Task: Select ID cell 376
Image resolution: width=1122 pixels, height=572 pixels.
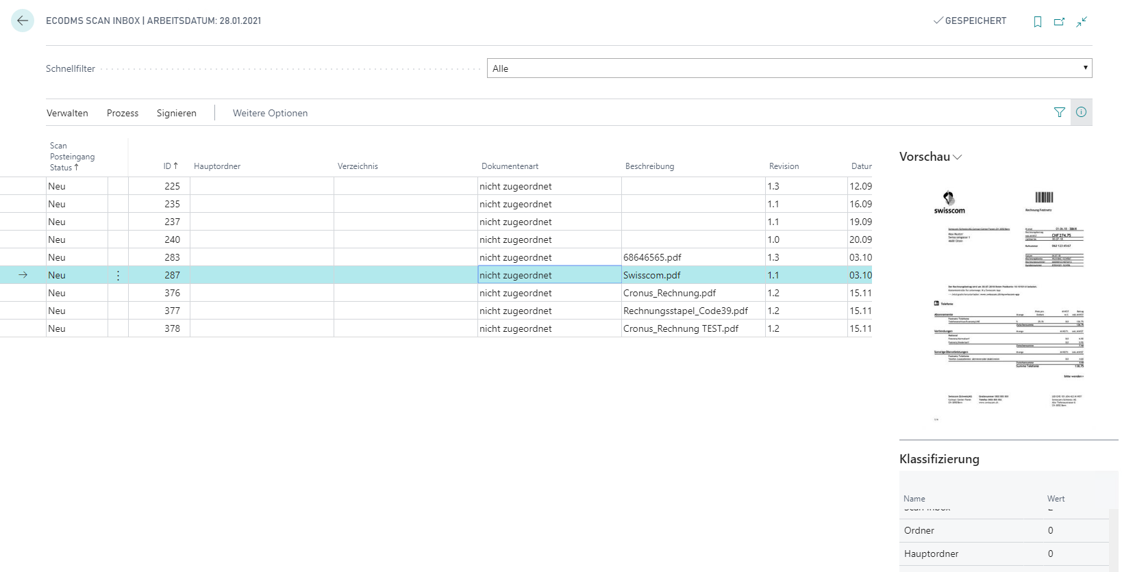Action: coord(159,293)
